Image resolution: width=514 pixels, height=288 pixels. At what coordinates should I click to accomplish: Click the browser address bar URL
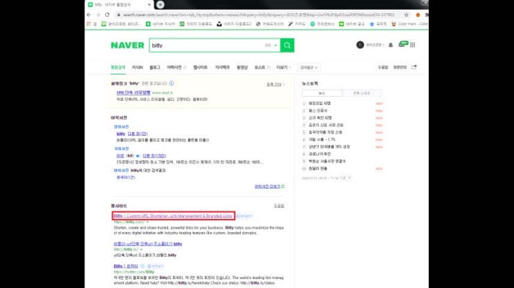pos(259,15)
